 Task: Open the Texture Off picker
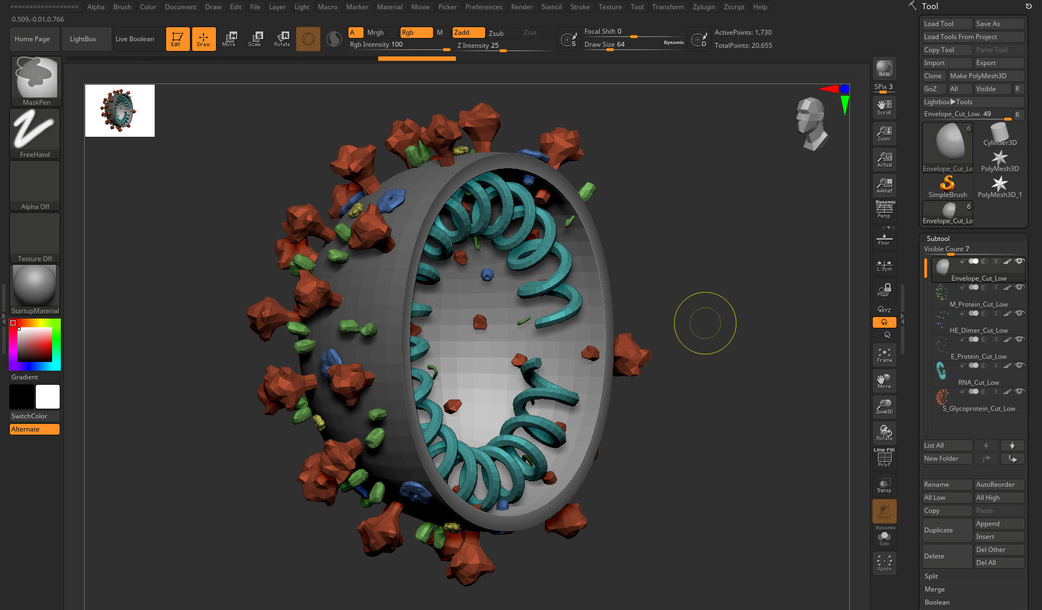click(35, 238)
